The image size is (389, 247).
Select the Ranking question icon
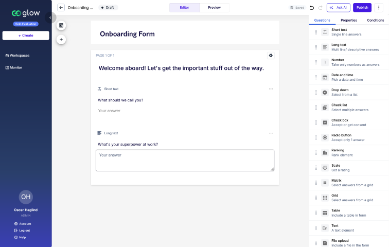pos(325,153)
